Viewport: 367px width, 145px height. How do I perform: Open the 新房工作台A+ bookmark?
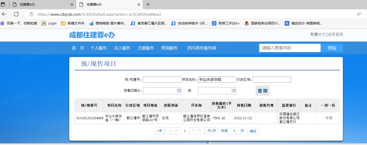(x=226, y=23)
